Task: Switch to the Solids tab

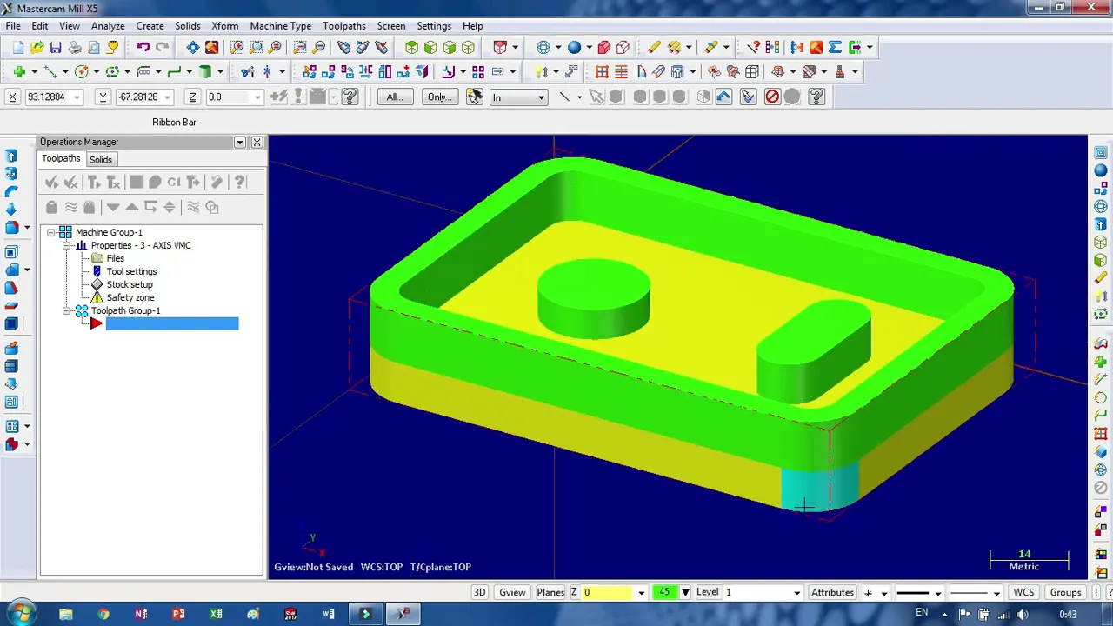Action: [x=101, y=160]
